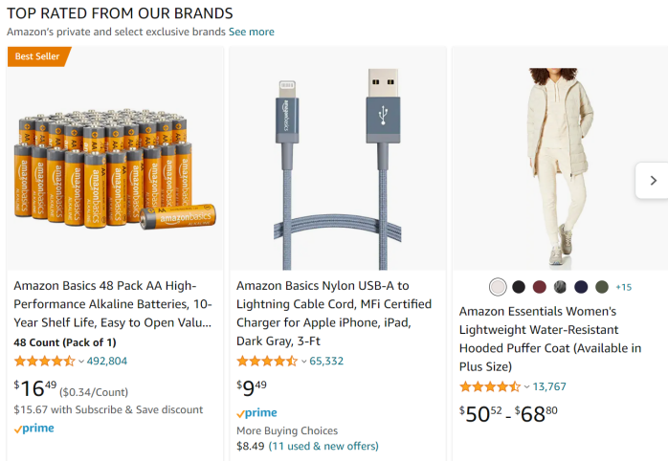Screen dimensions: 668x462
Task: Click the Lightning cable star rating
Action: (266, 362)
